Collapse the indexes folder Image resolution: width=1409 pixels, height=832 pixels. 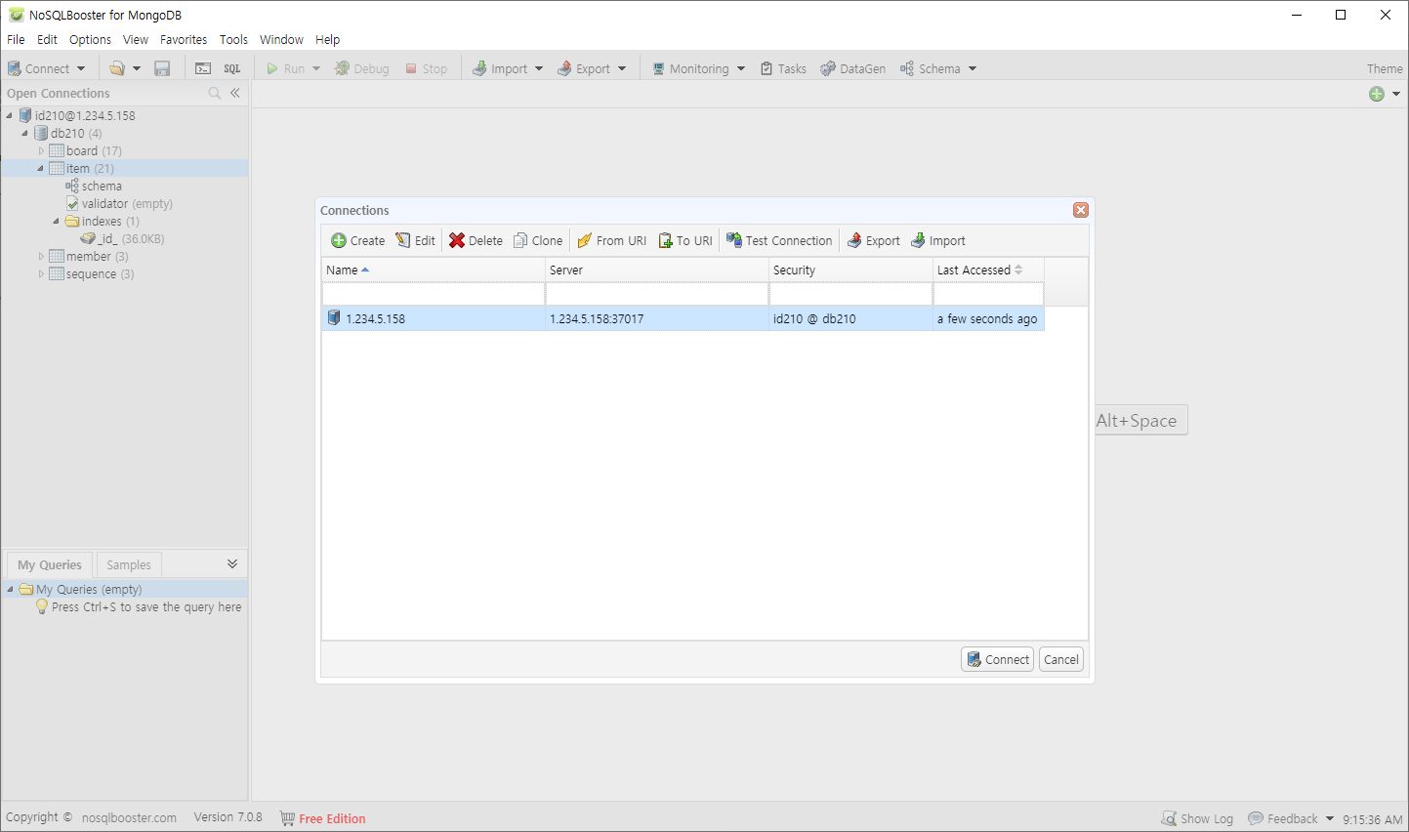57,221
